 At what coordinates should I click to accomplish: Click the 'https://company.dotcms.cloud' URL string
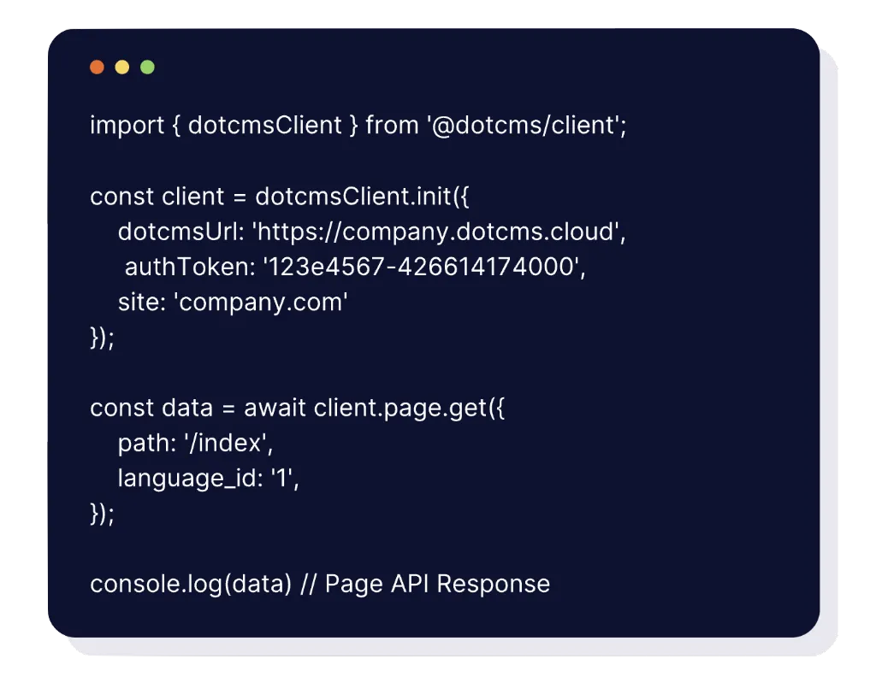(438, 232)
